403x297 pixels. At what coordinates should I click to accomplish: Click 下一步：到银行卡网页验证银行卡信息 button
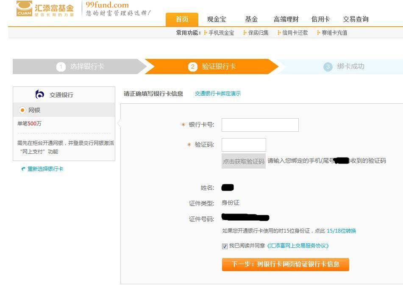click(285, 264)
